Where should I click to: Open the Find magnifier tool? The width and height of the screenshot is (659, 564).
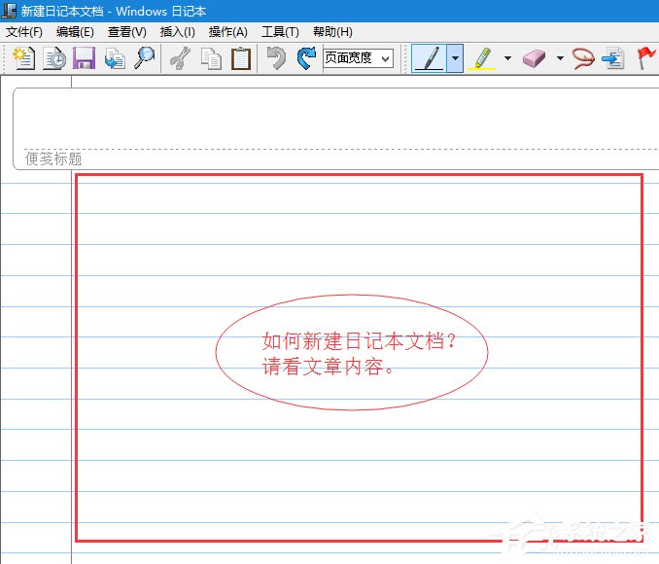tap(144, 58)
